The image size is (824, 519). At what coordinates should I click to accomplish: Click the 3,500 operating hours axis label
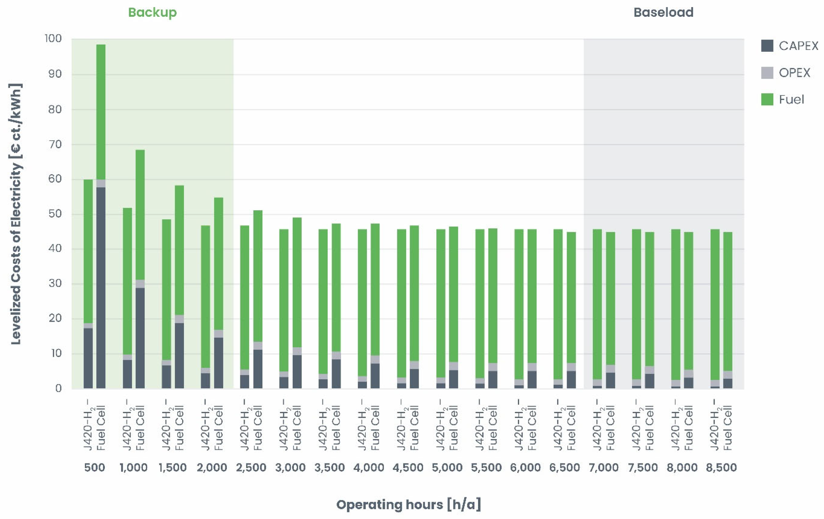click(x=329, y=468)
